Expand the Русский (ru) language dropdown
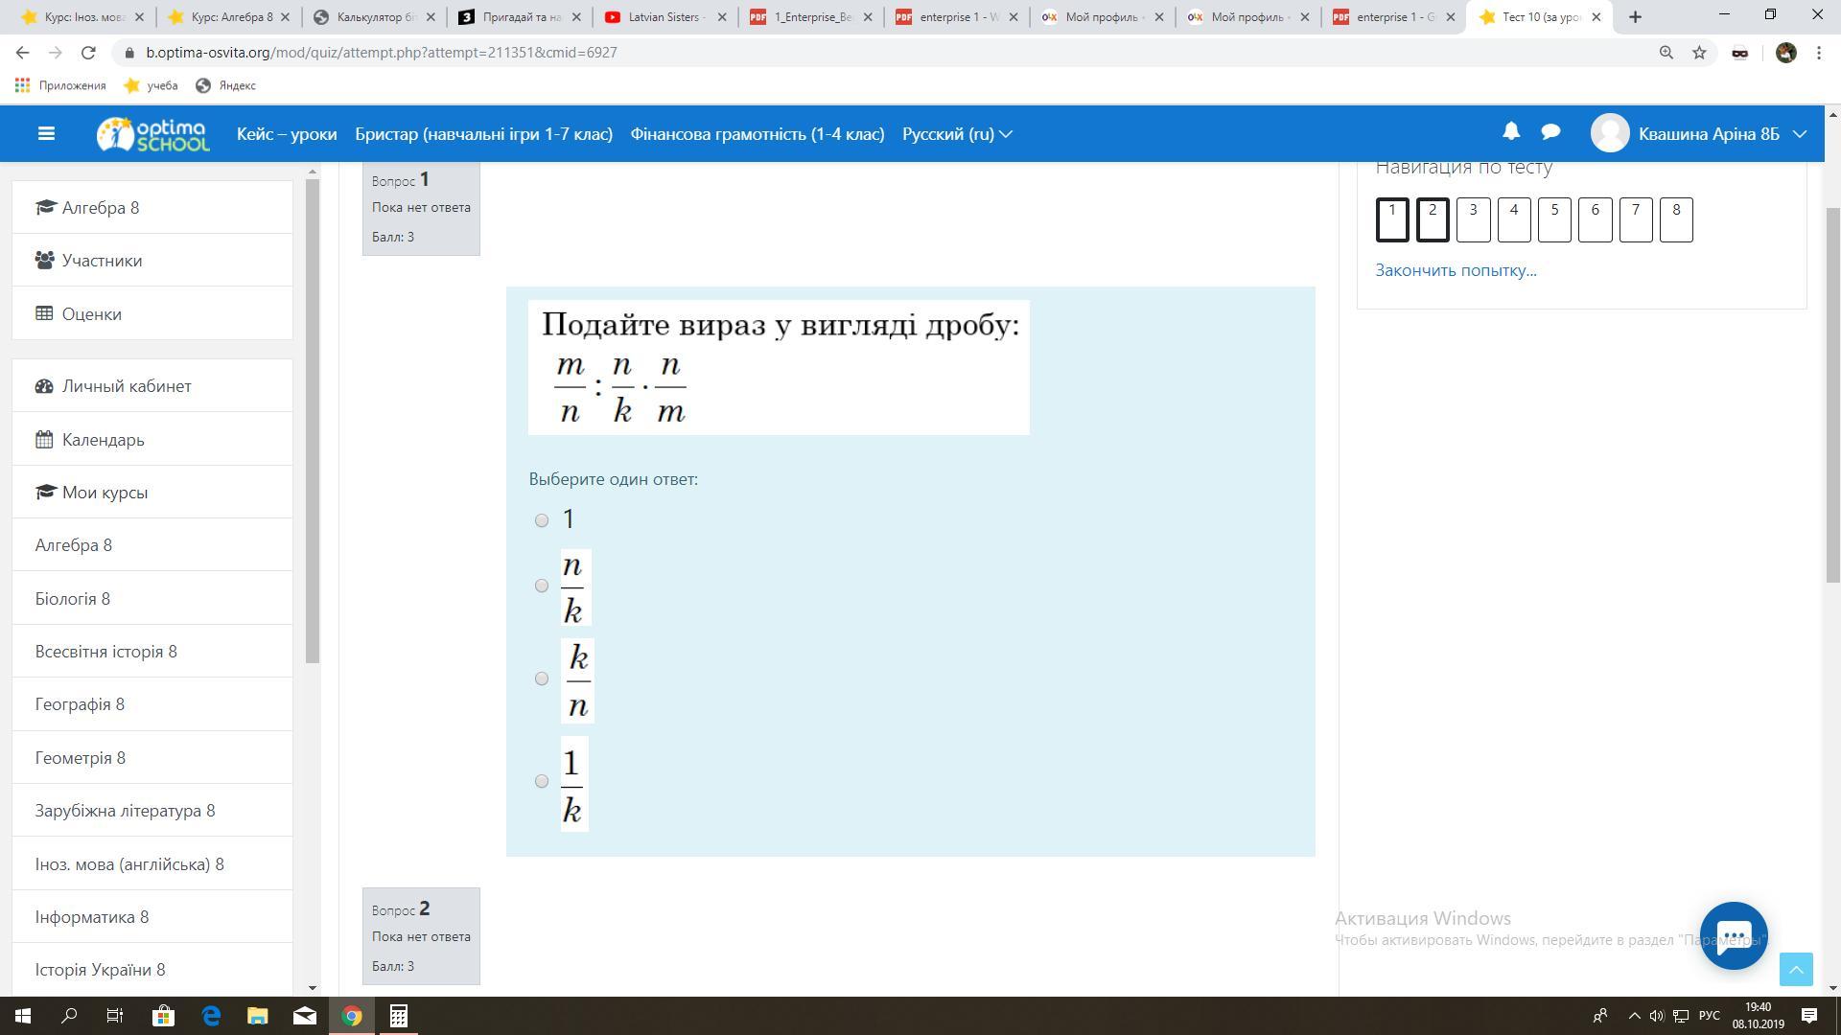The width and height of the screenshot is (1841, 1035). click(x=957, y=134)
